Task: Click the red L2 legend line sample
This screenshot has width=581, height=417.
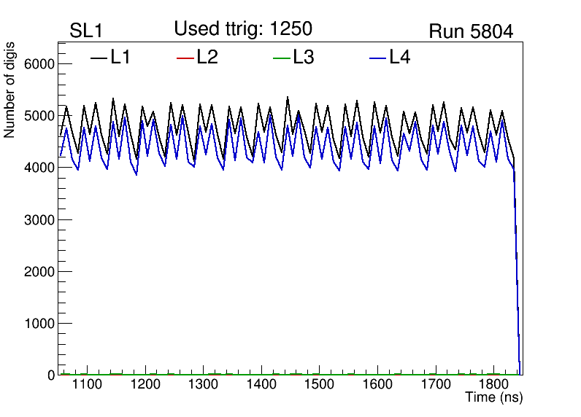Action: tap(185, 58)
